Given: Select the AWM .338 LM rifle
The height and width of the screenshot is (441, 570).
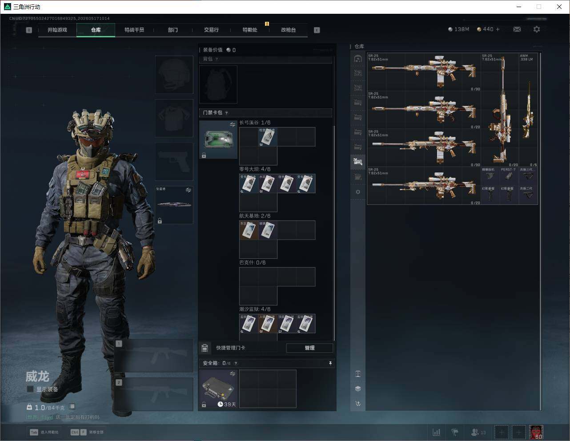Looking at the screenshot, I should point(528,109).
